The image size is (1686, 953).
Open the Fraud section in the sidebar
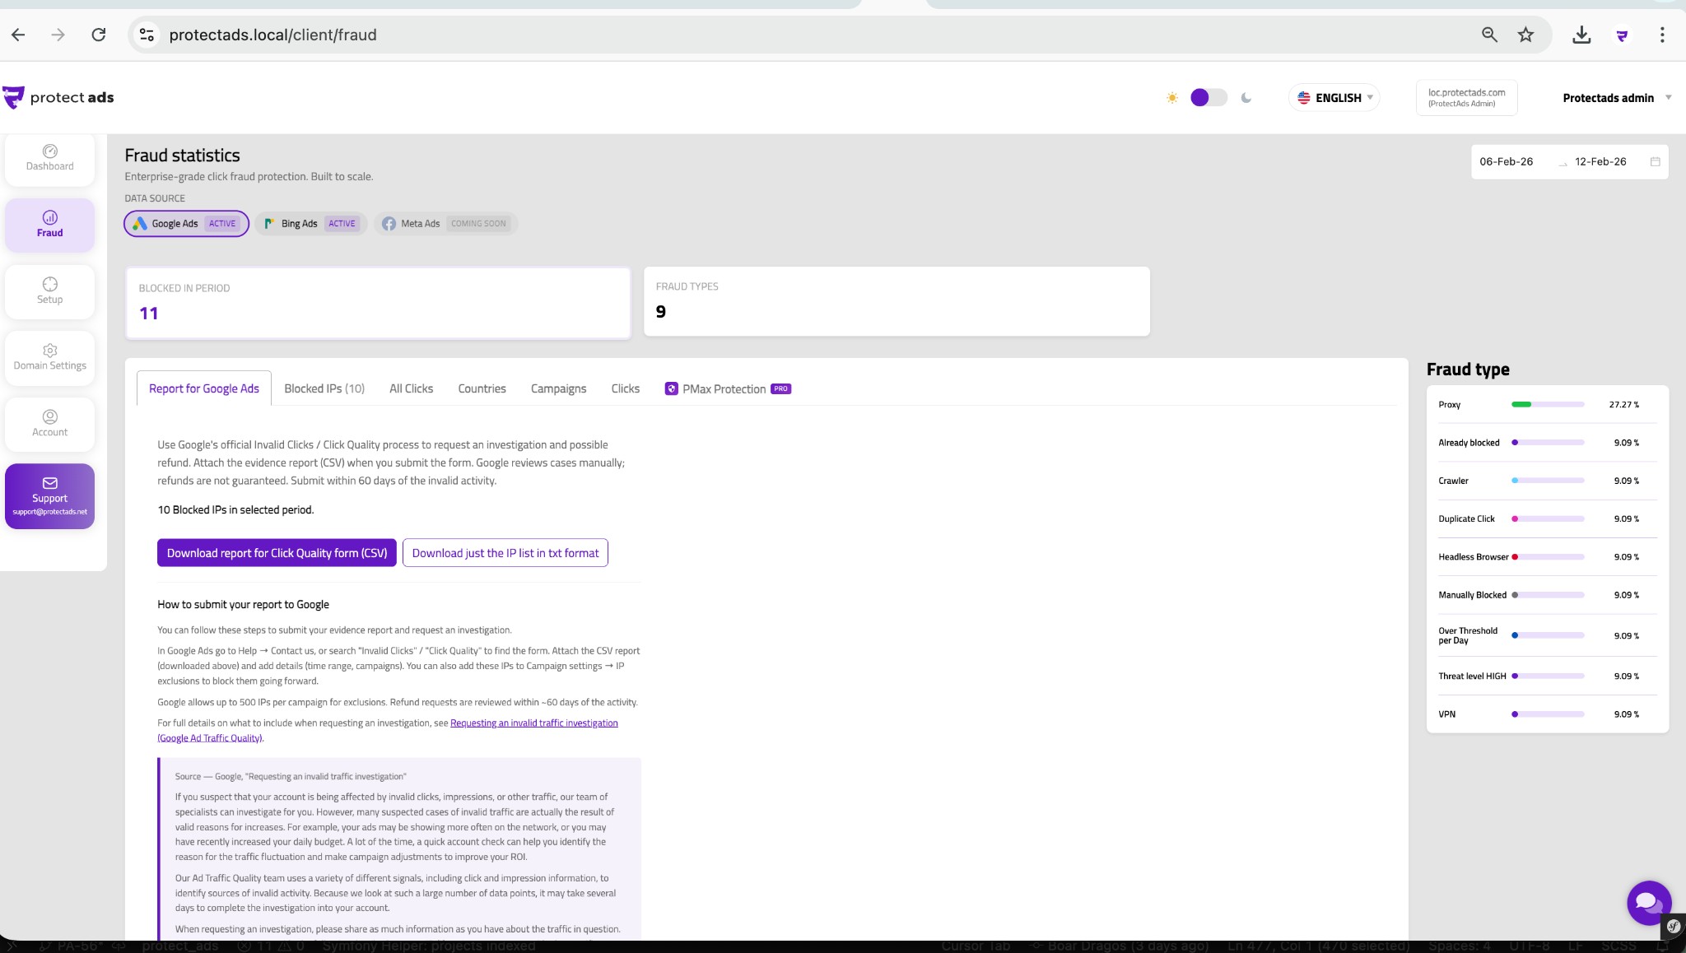49,224
